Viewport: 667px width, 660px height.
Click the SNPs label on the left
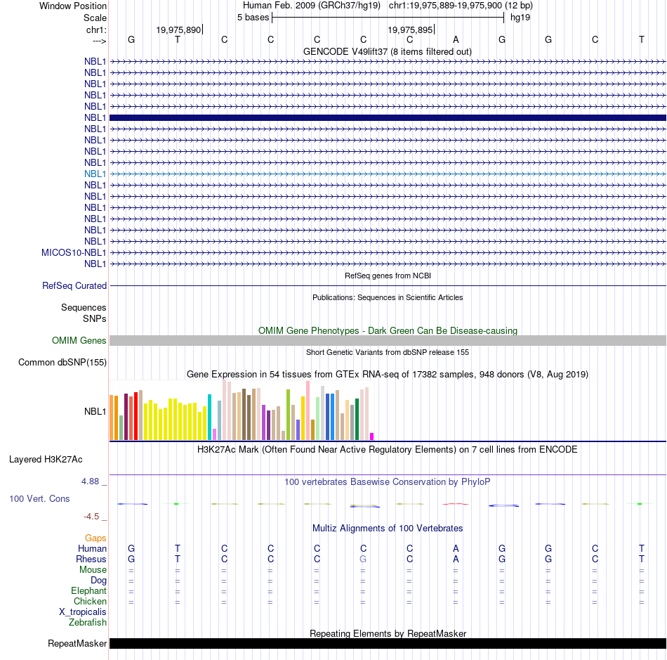point(95,318)
